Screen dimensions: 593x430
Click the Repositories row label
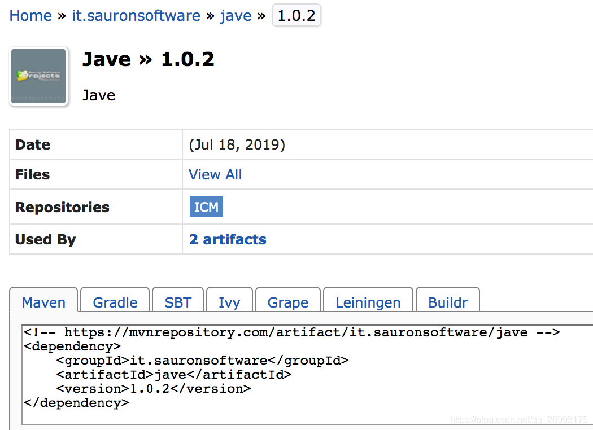pos(62,207)
